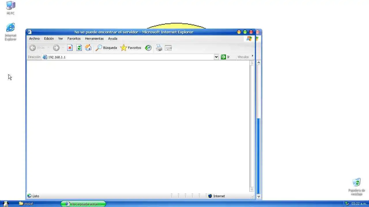The width and height of the screenshot is (369, 207).
Task: Click the IE taskbar button No se puede encon...
Action: click(x=83, y=204)
